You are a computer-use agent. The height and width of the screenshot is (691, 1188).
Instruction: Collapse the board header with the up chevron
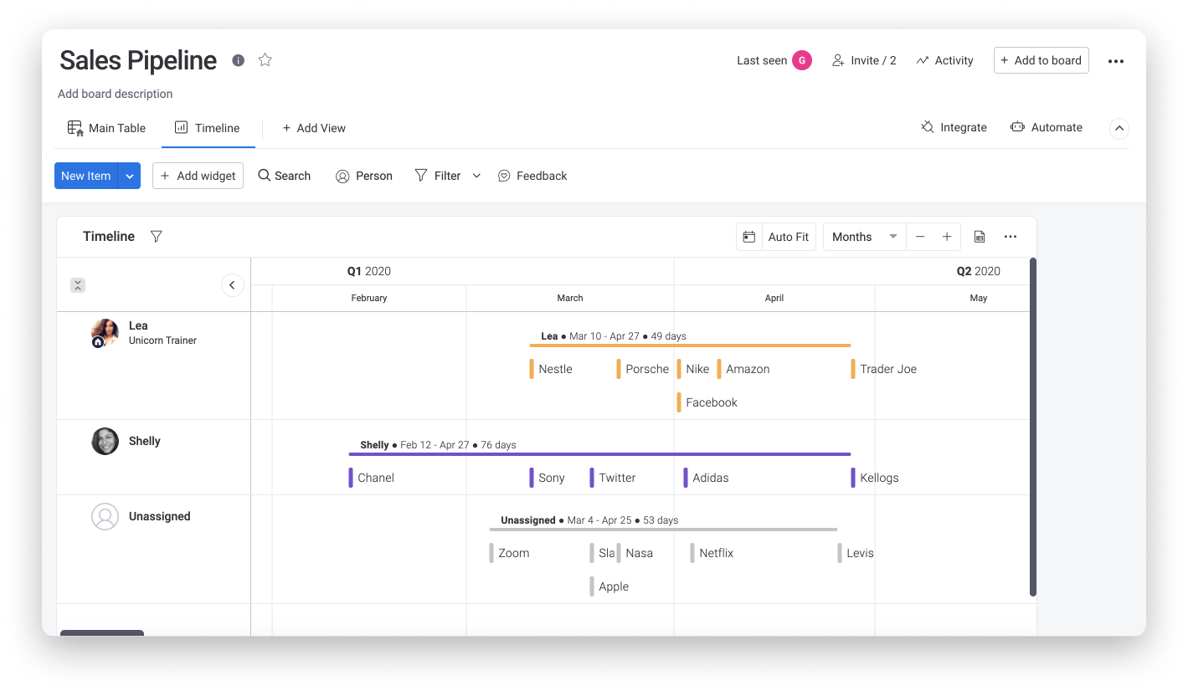tap(1119, 129)
